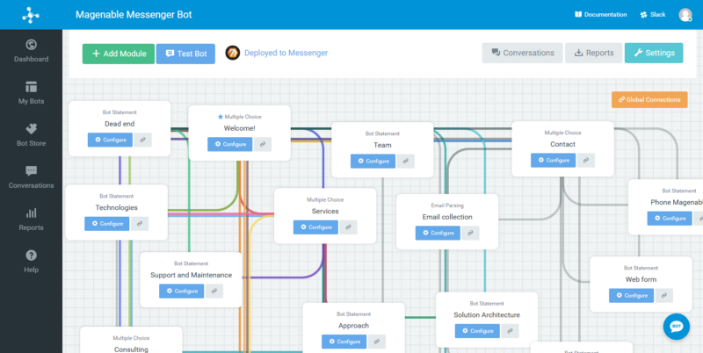Image resolution: width=703 pixels, height=353 pixels.
Task: Click Deployed to Messenger link
Action: [286, 54]
